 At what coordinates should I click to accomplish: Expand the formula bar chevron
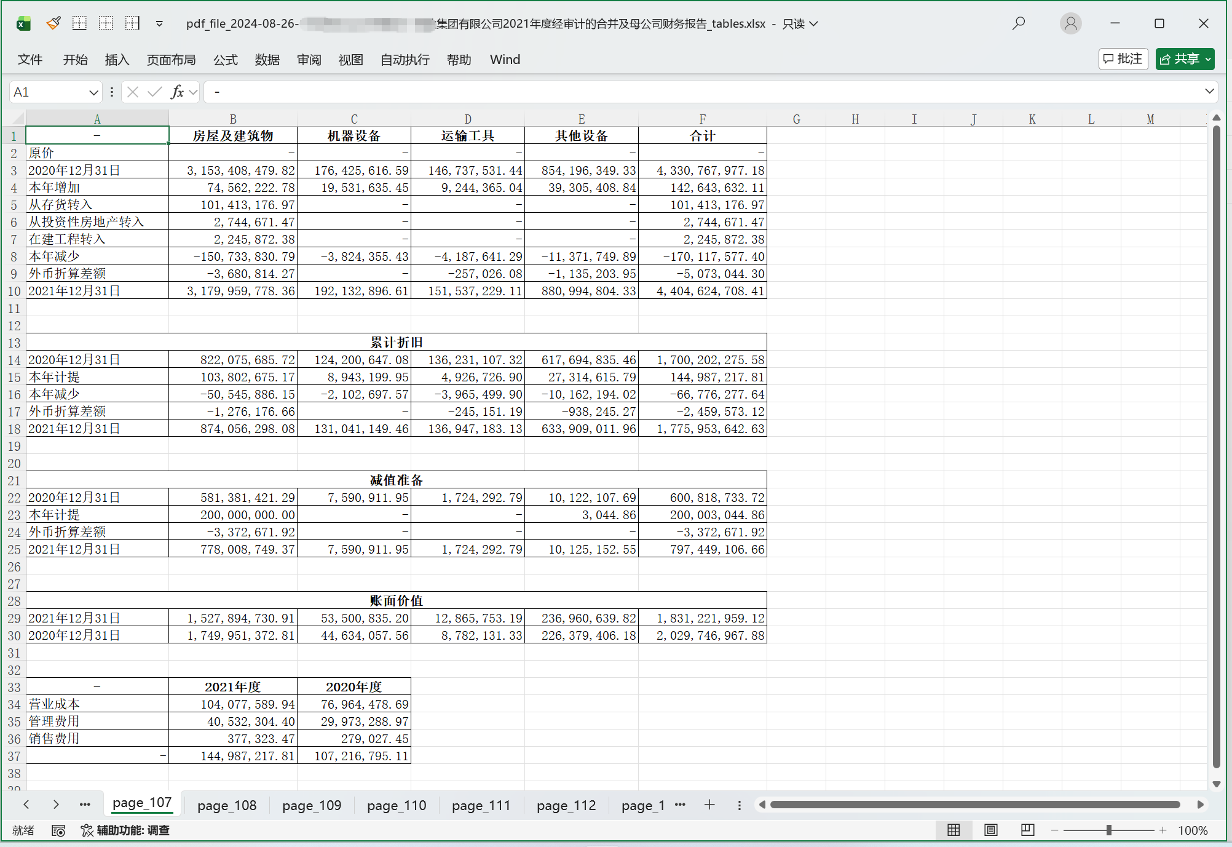[x=1209, y=92]
